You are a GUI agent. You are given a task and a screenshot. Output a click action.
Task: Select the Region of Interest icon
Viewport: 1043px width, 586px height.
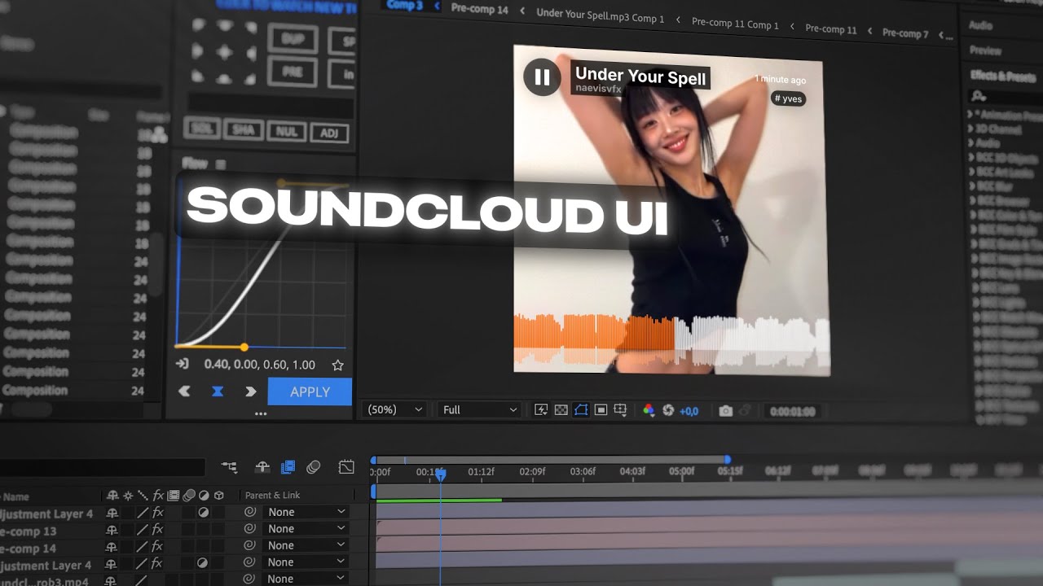point(601,410)
